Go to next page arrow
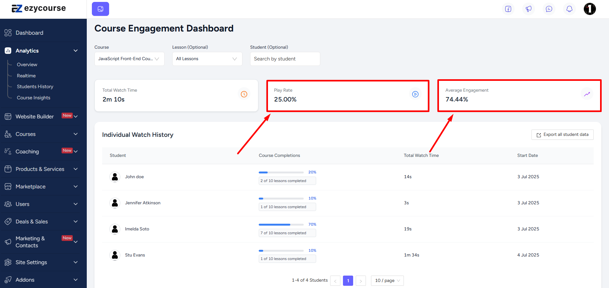The image size is (609, 288). click(x=361, y=281)
